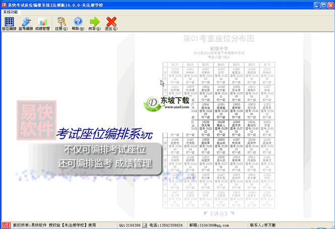This screenshot has width=335, height=229.
Task: Launch the 向导 wizard green arrow
Action: (x=95, y=24)
